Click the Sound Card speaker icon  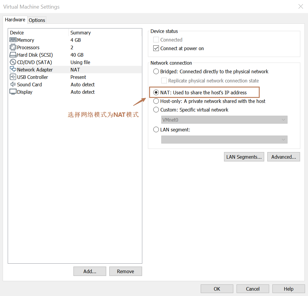tap(13, 84)
